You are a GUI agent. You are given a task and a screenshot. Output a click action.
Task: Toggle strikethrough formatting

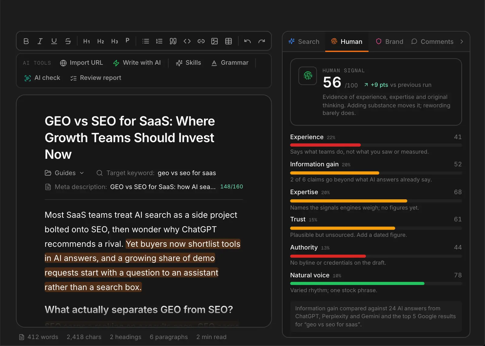tap(68, 41)
